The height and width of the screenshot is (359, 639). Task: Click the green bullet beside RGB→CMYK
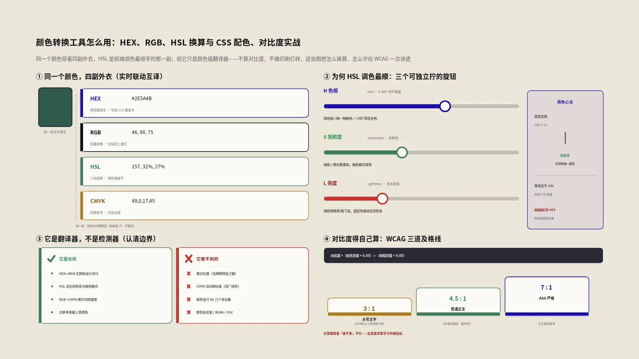click(x=52, y=299)
